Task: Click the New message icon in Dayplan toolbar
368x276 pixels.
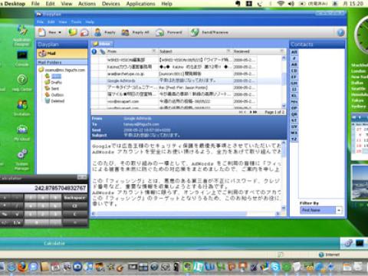Action: [42, 32]
